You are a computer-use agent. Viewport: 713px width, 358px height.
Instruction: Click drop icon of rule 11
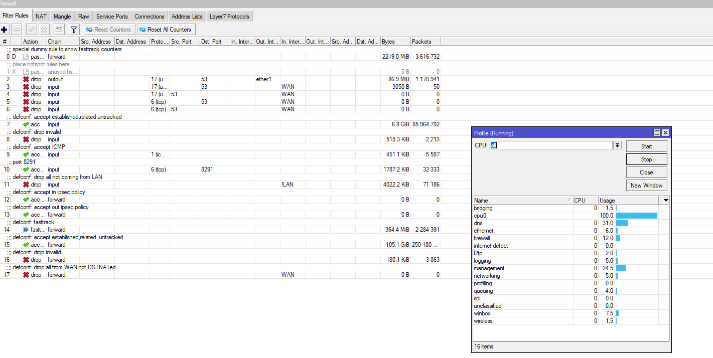coord(26,185)
